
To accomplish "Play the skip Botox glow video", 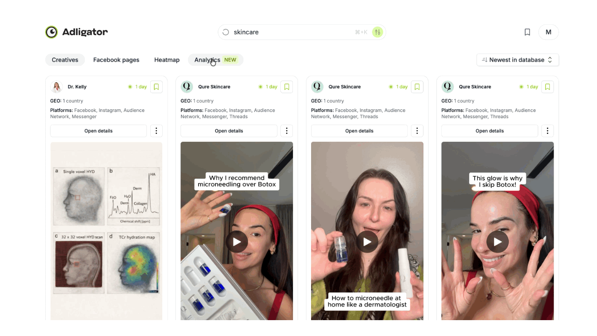I will (x=498, y=242).
